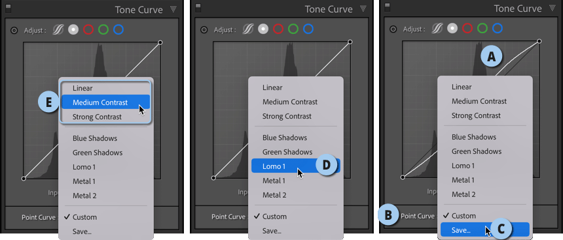Click the top-right curve point in right panel

tap(539, 42)
